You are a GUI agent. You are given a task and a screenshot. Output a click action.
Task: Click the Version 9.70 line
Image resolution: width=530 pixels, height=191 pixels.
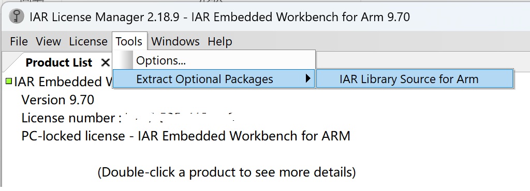(58, 100)
